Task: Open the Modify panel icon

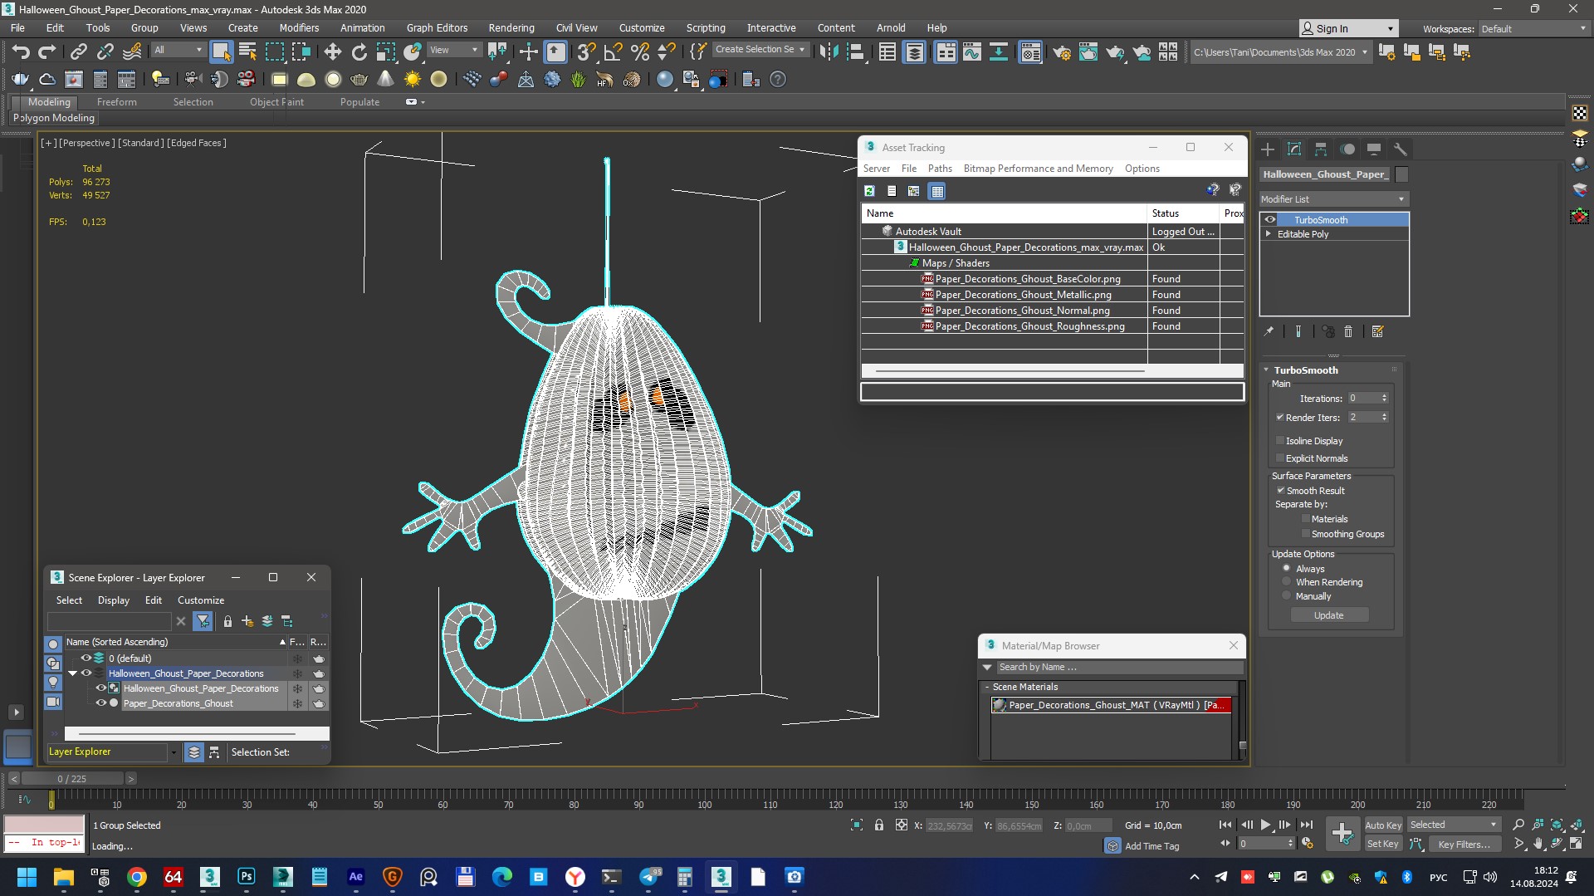Action: click(x=1294, y=149)
